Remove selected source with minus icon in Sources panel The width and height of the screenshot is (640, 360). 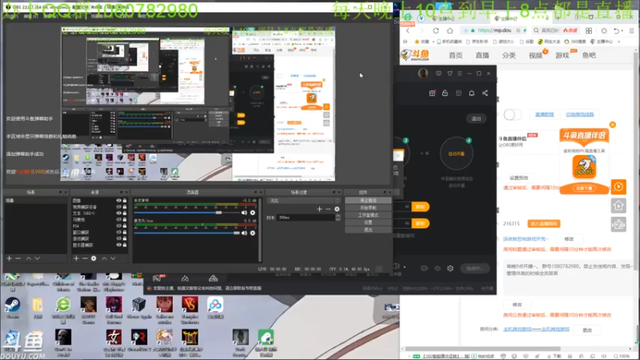[x=85, y=258]
